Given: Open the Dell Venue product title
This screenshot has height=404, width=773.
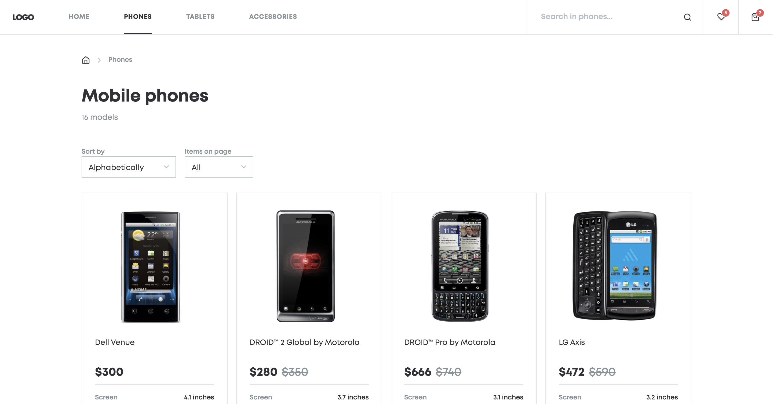Looking at the screenshot, I should click(115, 342).
